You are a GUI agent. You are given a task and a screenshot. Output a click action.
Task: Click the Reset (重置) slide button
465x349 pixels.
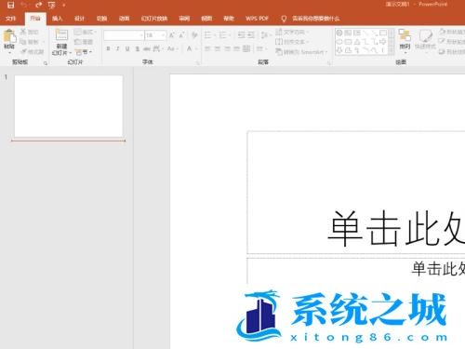tap(84, 42)
